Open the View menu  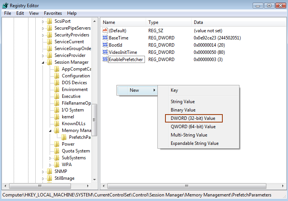(x=34, y=13)
